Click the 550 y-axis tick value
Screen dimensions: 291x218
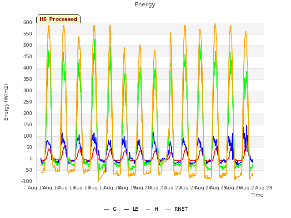pyautogui.click(x=28, y=34)
